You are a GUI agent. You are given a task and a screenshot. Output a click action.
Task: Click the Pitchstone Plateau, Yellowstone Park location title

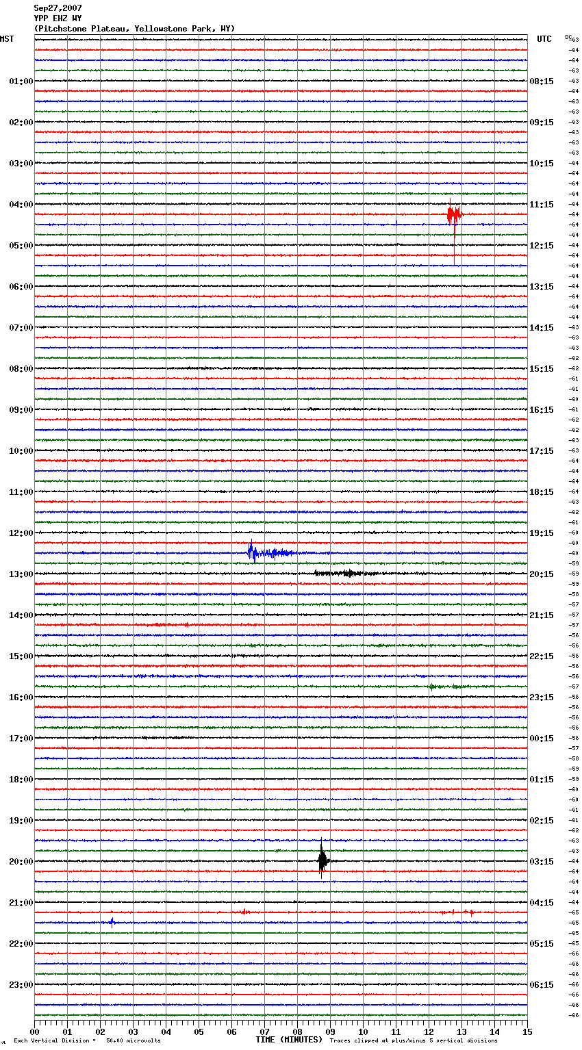(134, 29)
